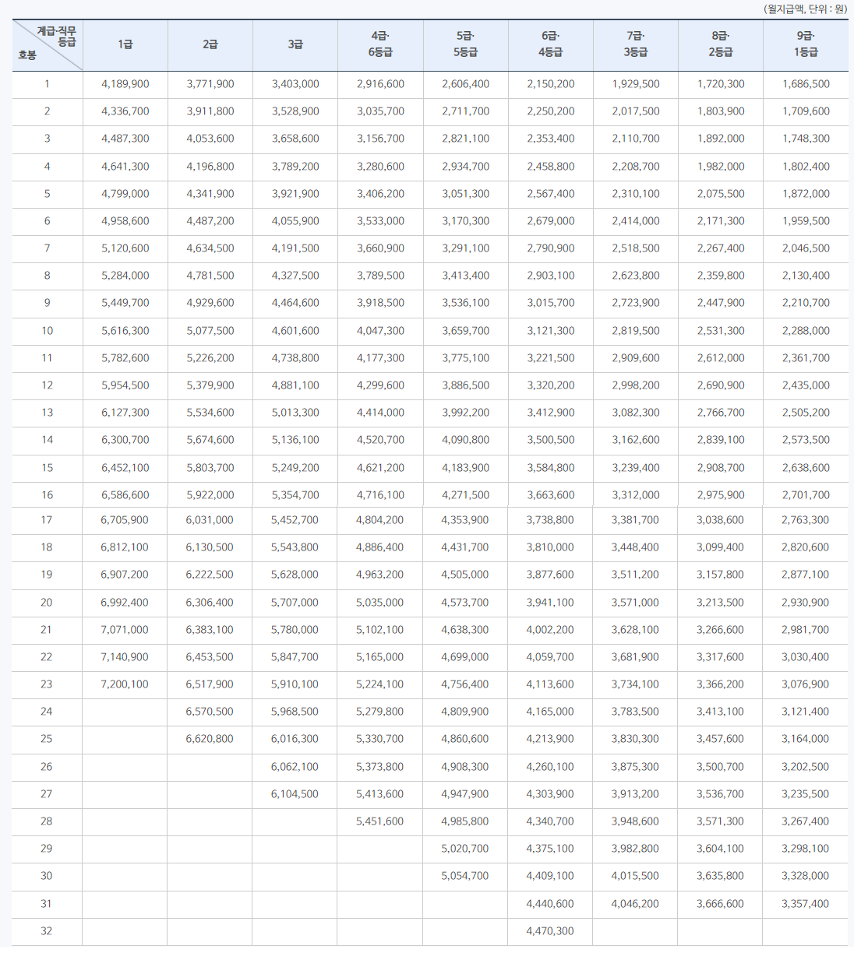The image size is (854, 960).
Task: Select the 5급·5등급 column header
Action: click(466, 44)
